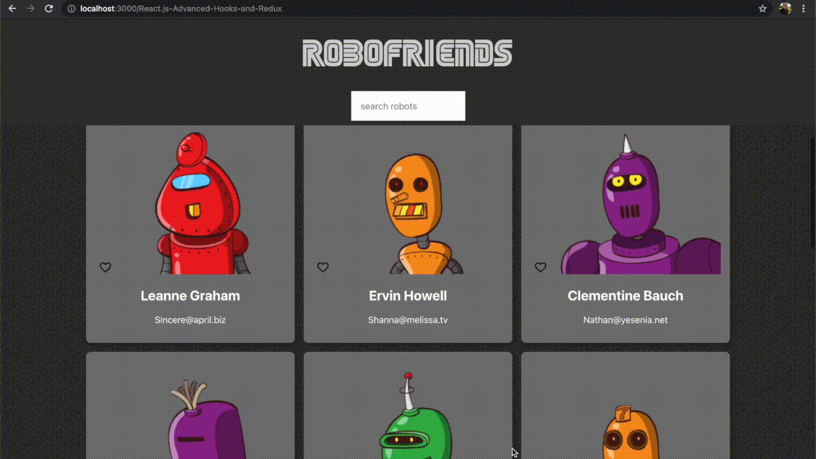Viewport: 816px width, 459px height.
Task: Favorite Leanne Graham with heart icon
Action: (x=105, y=267)
